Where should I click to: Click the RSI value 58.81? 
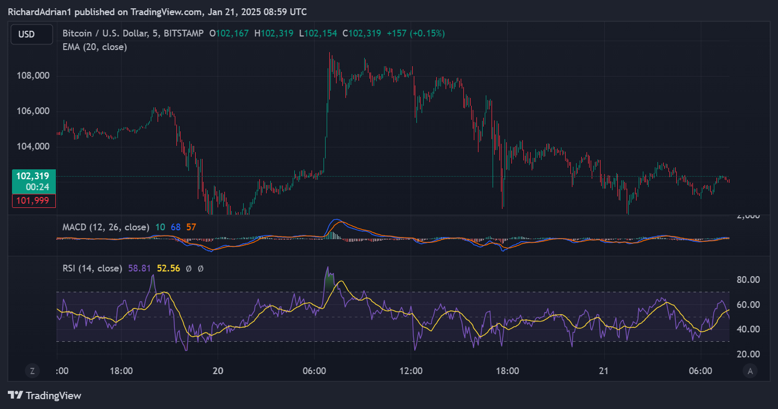139,268
